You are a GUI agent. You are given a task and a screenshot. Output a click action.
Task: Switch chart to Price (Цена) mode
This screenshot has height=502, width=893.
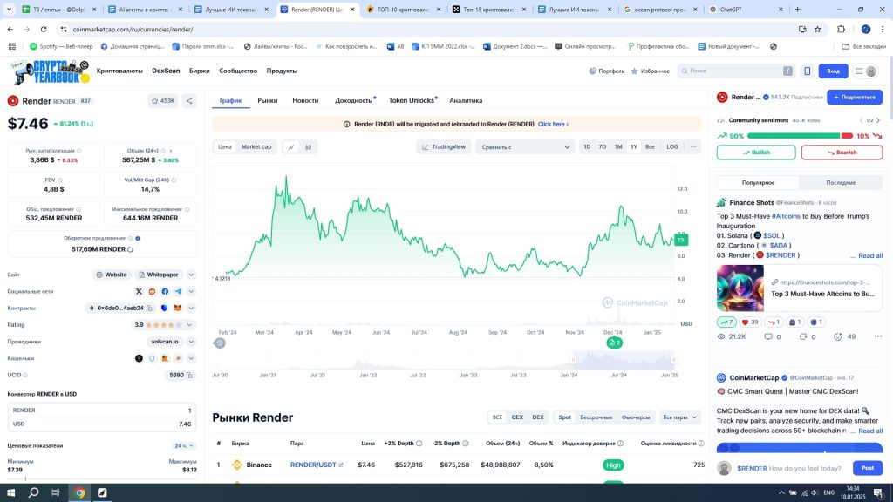pos(225,146)
